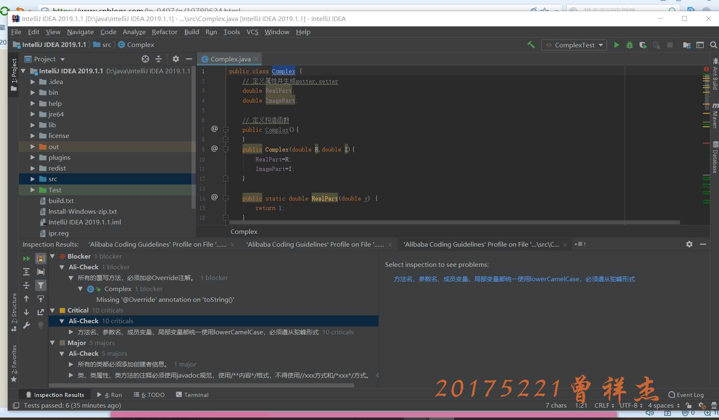This screenshot has width=719, height=420.
Task: Rerun inspection with the green double-arrow icon
Action: [x=26, y=259]
